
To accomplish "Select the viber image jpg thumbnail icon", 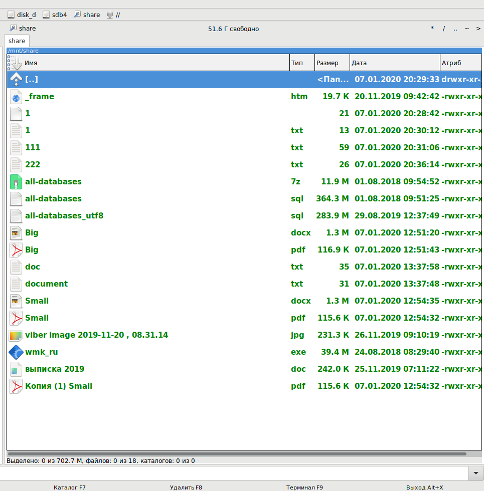I will [x=17, y=335].
